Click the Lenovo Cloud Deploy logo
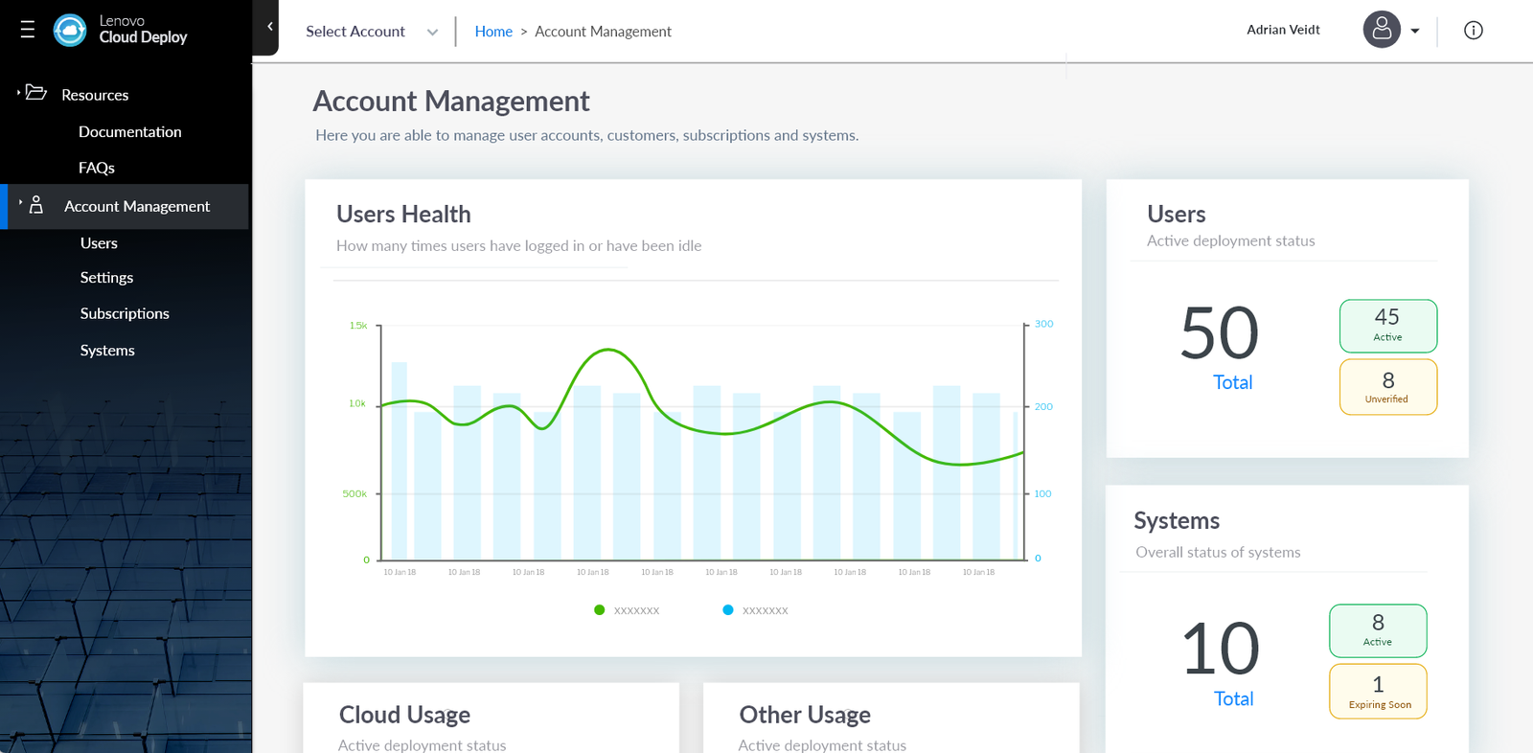This screenshot has width=1533, height=753. (x=70, y=31)
